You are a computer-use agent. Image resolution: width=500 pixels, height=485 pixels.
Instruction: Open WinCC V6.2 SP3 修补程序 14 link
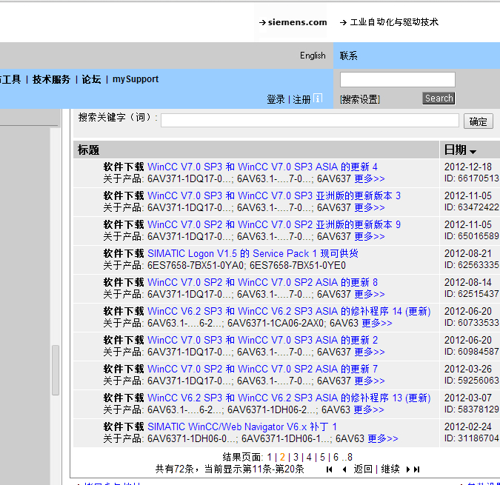pyautogui.click(x=289, y=311)
